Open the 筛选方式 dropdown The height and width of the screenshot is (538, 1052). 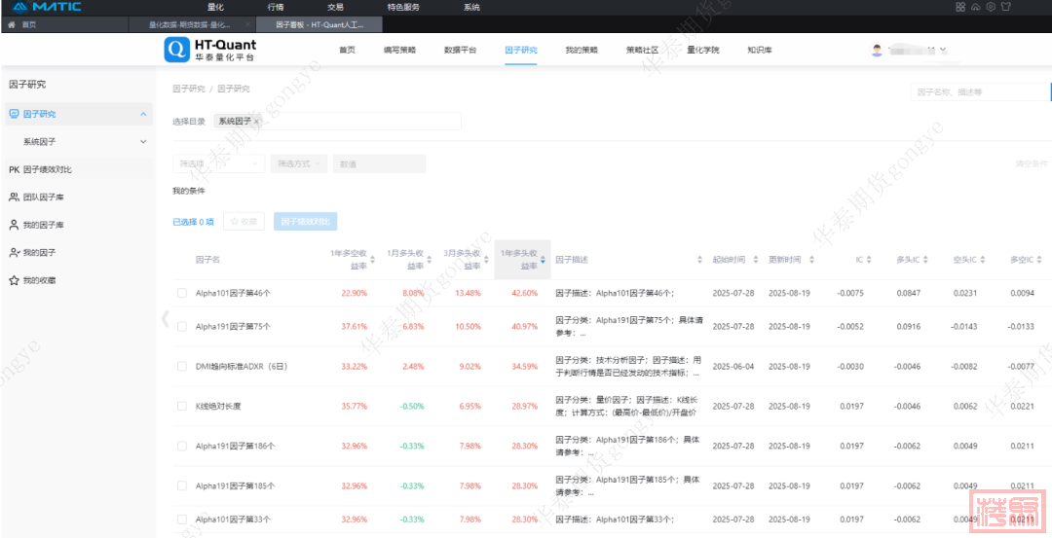pos(299,163)
